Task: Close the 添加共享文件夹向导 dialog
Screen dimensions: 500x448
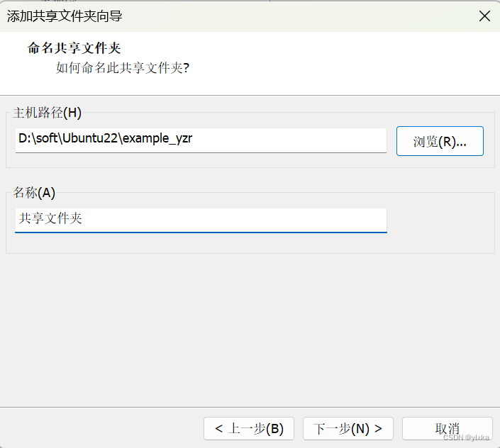Action: point(484,16)
